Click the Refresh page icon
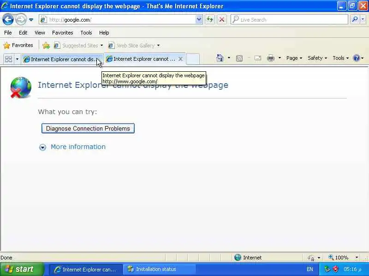This screenshot has width=369, height=276. point(210,20)
